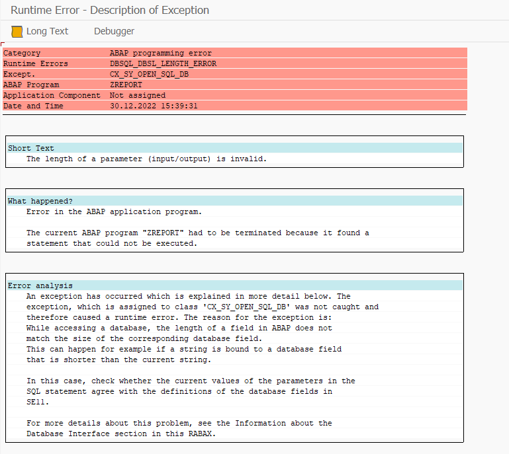Select the date and time value 30.12.2022
This screenshot has width=509, height=454.
tap(154, 106)
